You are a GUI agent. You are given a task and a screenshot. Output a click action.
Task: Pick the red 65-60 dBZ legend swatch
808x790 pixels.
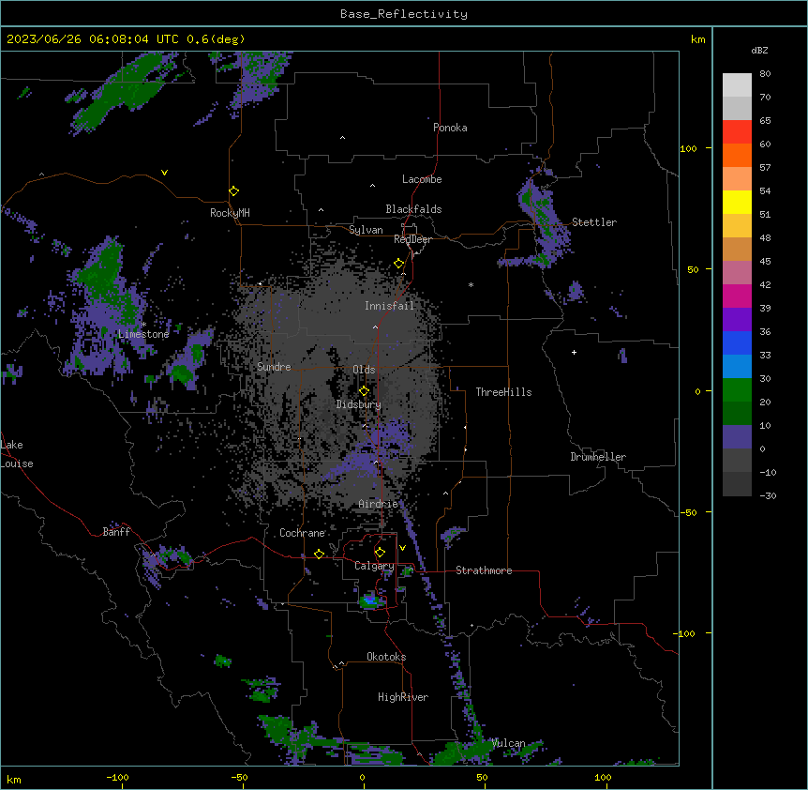(737, 132)
